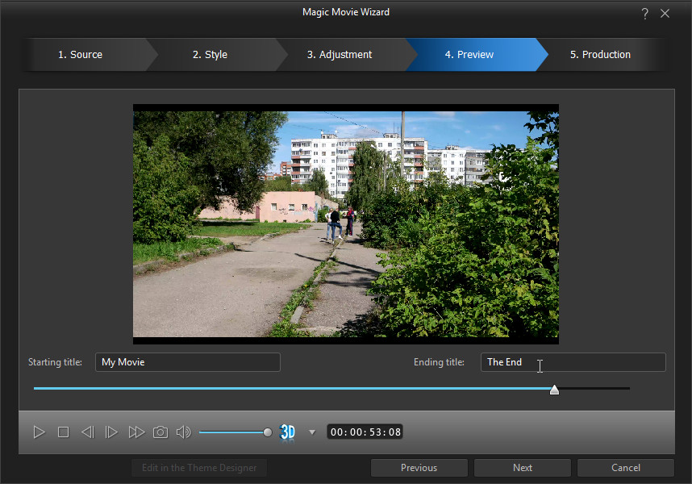Click the volume slider handle
The image size is (692, 484).
(268, 432)
